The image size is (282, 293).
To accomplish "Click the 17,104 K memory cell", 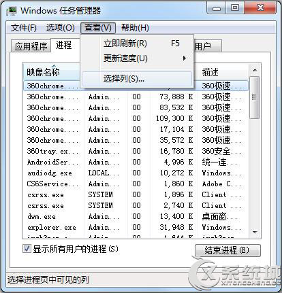I will pyautogui.click(x=176, y=129).
